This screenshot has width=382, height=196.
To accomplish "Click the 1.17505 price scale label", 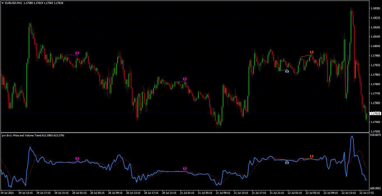I will pos(375,131).
